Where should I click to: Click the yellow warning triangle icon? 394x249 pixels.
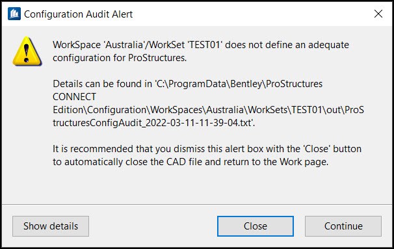tap(27, 51)
